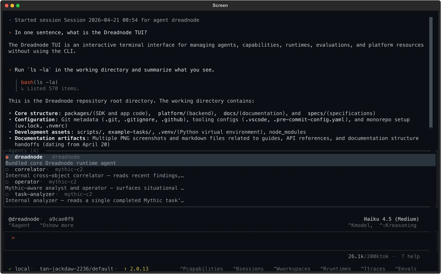This screenshot has width=441, height=274.
Task: Switch to the capabilities tab
Action: click(x=201, y=269)
